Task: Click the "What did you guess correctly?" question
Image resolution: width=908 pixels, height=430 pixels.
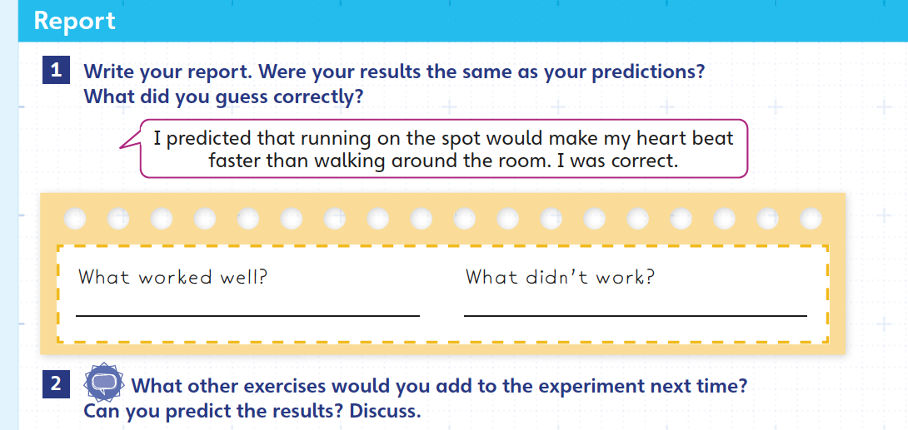Action: coord(223,96)
